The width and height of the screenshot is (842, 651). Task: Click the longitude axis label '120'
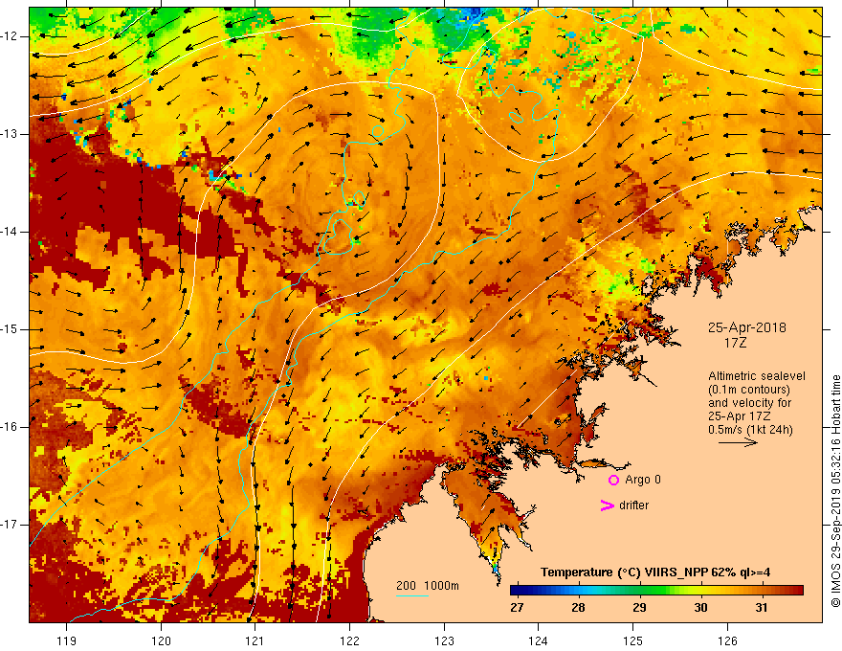[x=161, y=640]
